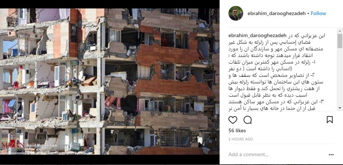Click the Persian caption text paragraph
This screenshot has height=165, width=343.
276,72
